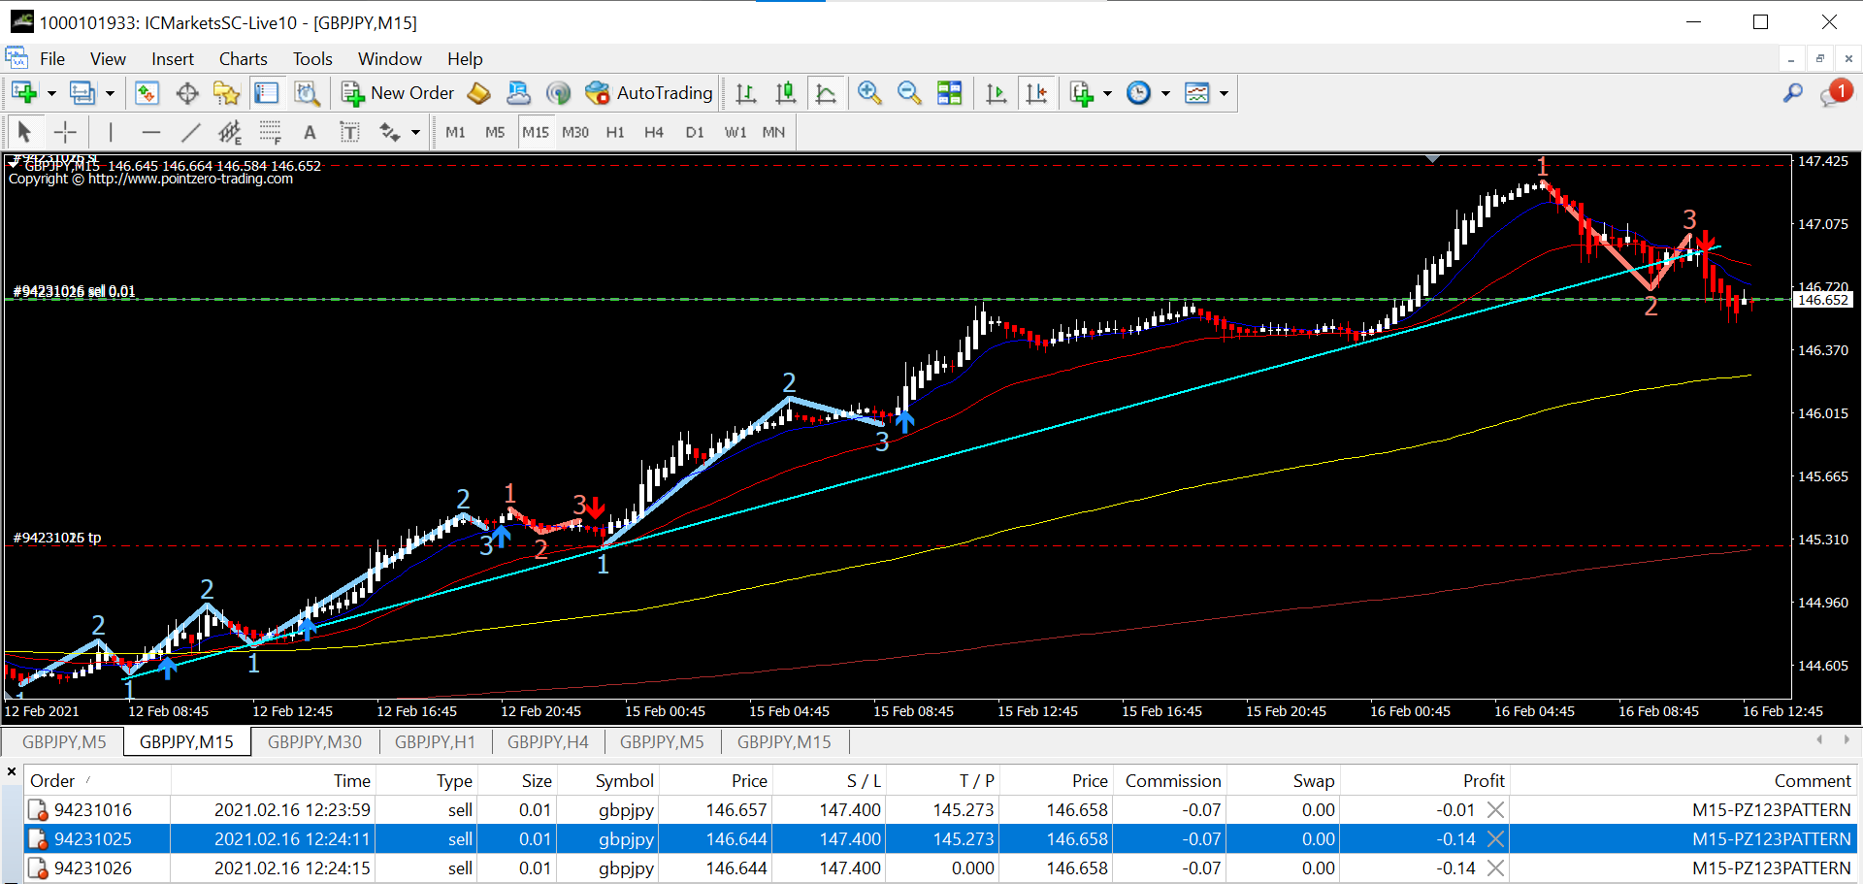Open the New Chart icon

pos(24,93)
